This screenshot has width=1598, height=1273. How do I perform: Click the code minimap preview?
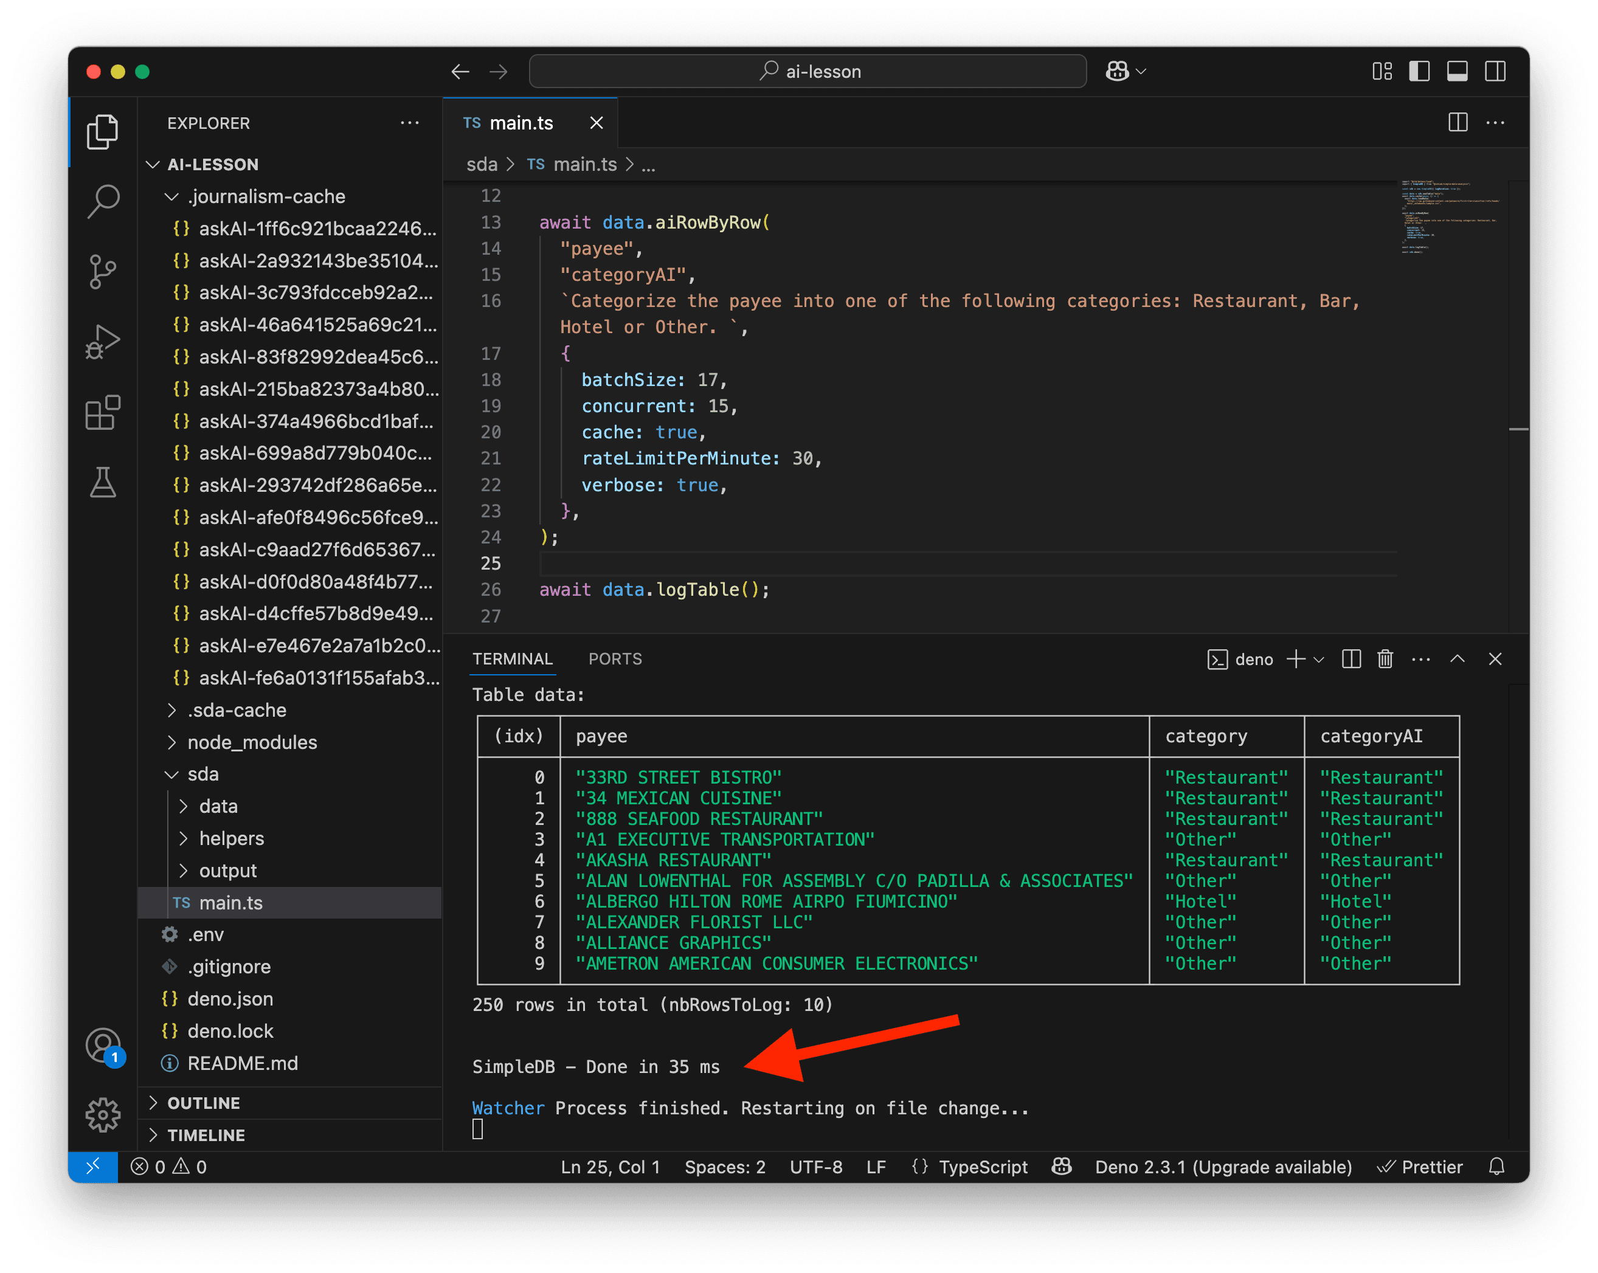1450,216
